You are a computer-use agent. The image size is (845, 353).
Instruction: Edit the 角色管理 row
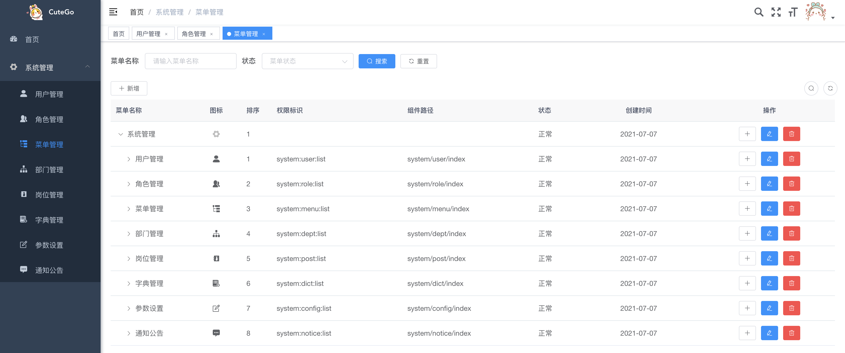(769, 184)
